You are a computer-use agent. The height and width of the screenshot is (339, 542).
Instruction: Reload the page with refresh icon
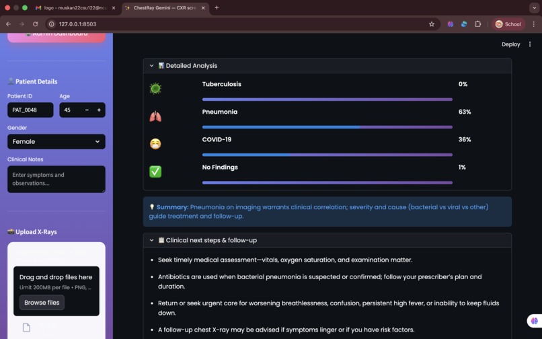click(35, 24)
